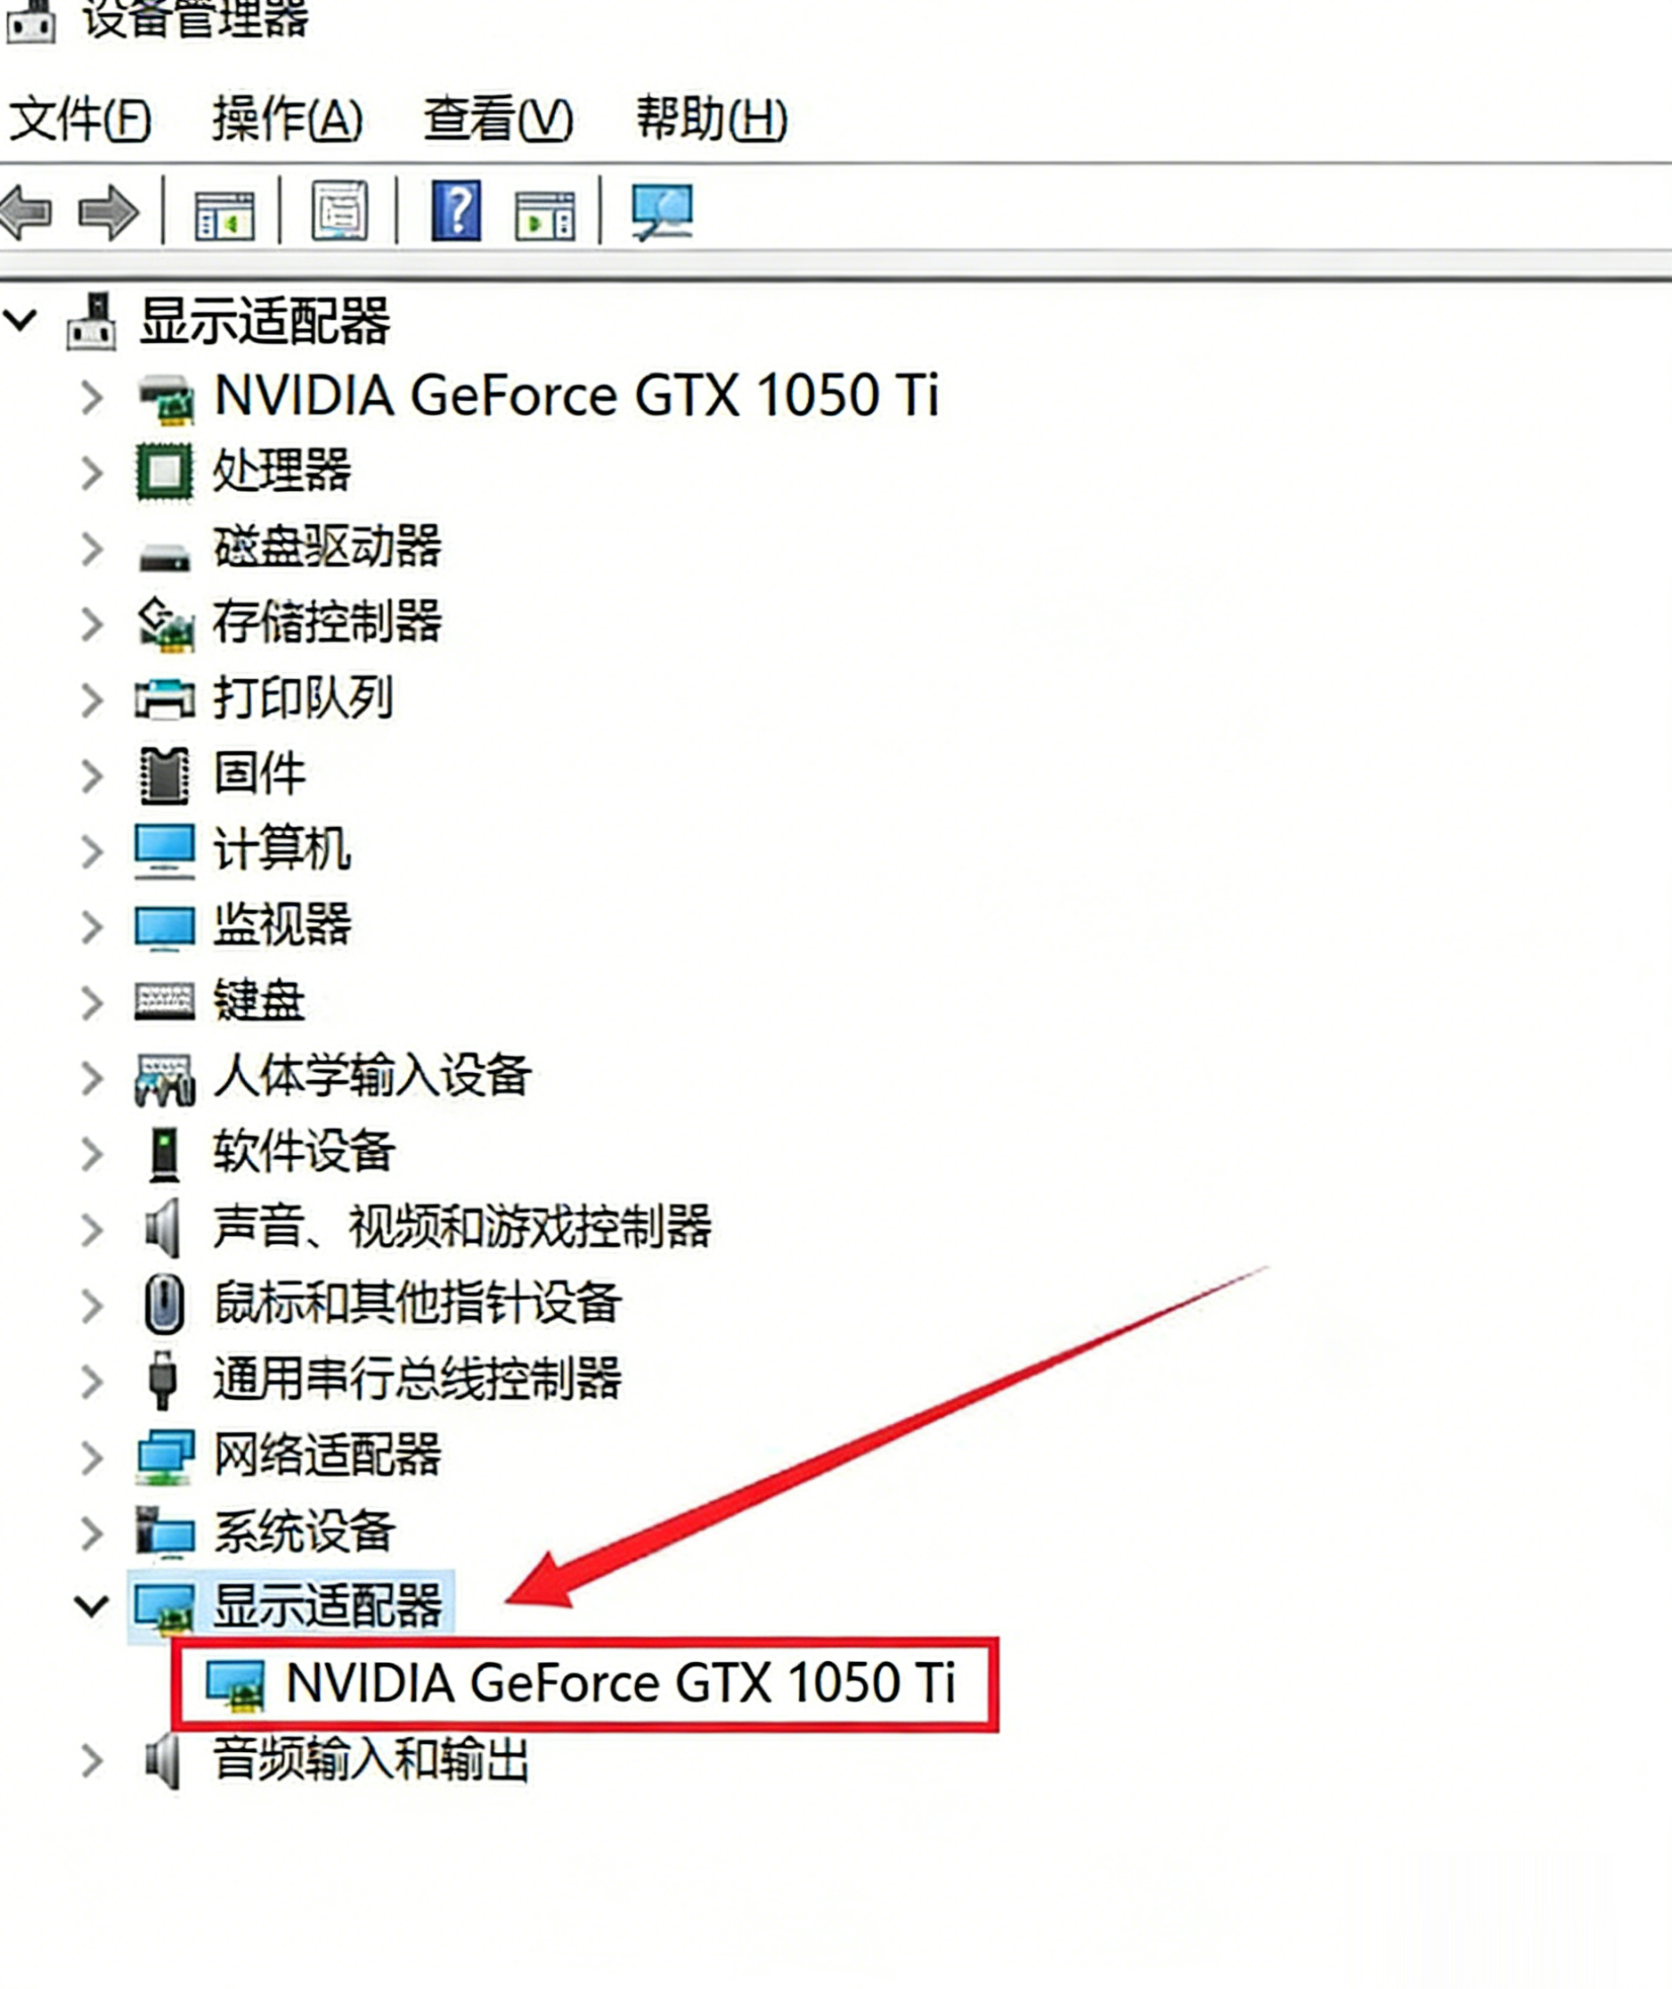Open the 帮助(H) menu
Viewport: 1672px width, 1989px height.
(x=711, y=119)
